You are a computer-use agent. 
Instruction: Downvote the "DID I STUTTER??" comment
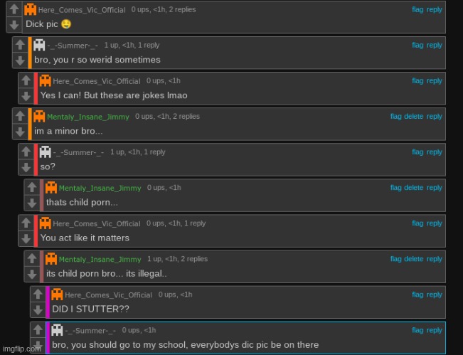click(38, 309)
